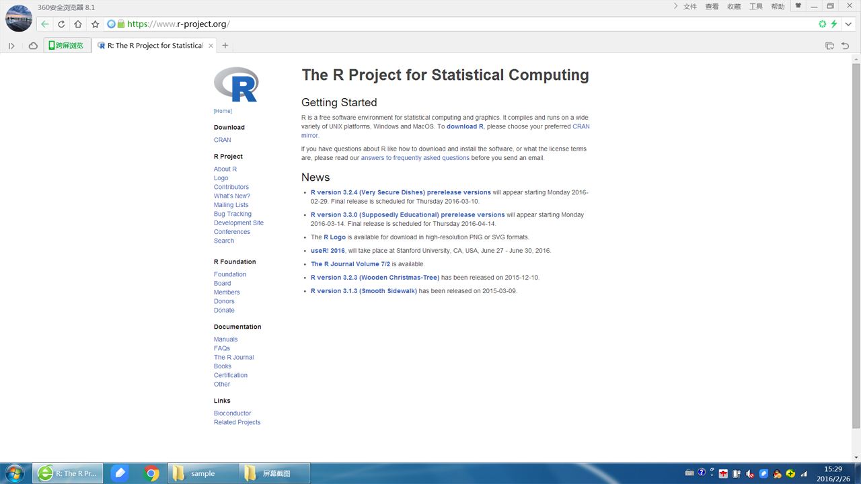Viewport: 861px width, 484px height.
Task: Open the Conferences link
Action: [232, 232]
